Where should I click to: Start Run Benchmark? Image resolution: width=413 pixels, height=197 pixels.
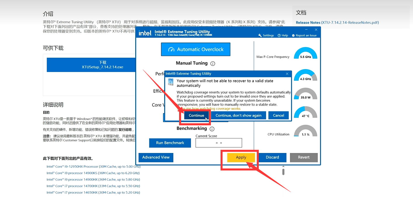[x=170, y=143]
